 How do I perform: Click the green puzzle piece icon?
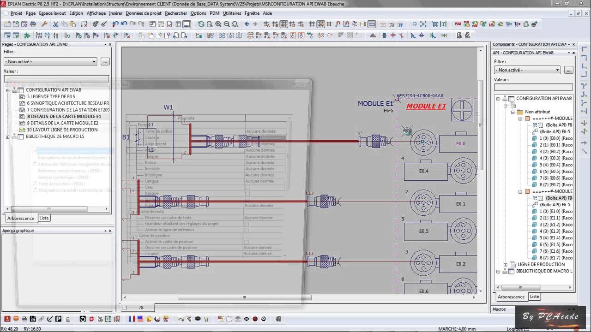[27, 35]
